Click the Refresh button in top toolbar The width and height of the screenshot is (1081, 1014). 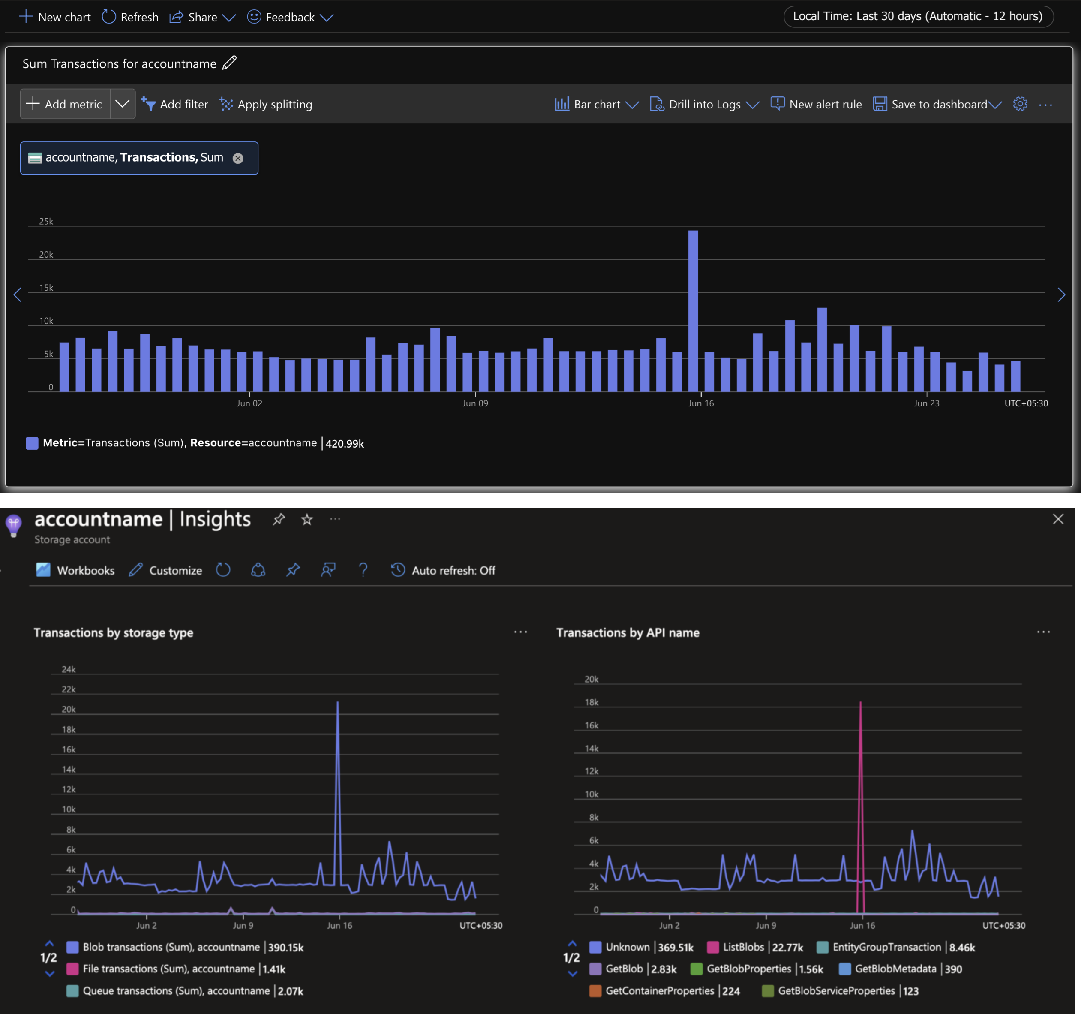(x=130, y=17)
